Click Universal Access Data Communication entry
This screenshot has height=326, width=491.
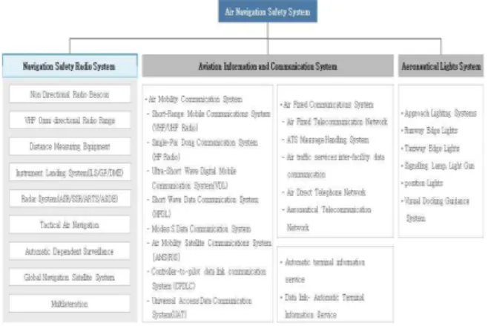tap(200, 307)
